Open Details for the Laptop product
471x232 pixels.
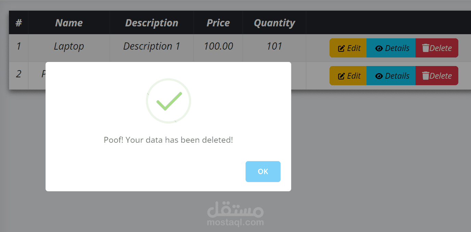click(x=391, y=48)
